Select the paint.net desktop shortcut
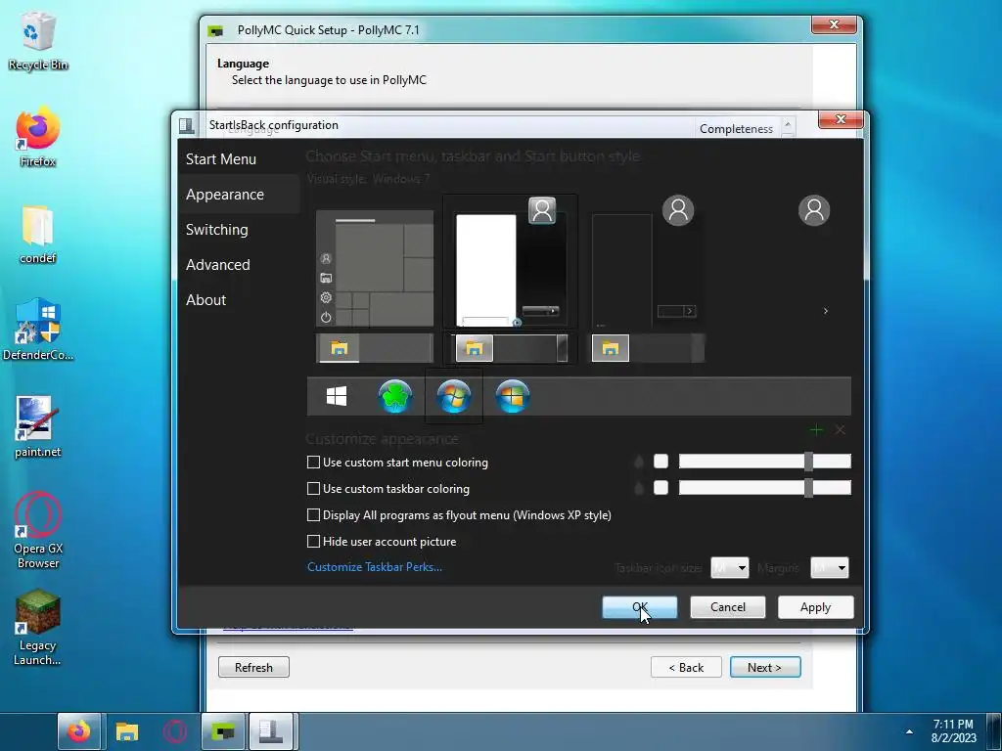 [x=38, y=427]
